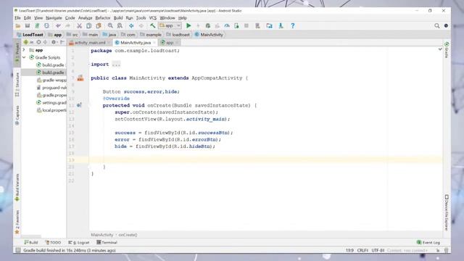The width and height of the screenshot is (464, 261).
Task: Click the blue Help question mark icon
Action: pos(293,26)
